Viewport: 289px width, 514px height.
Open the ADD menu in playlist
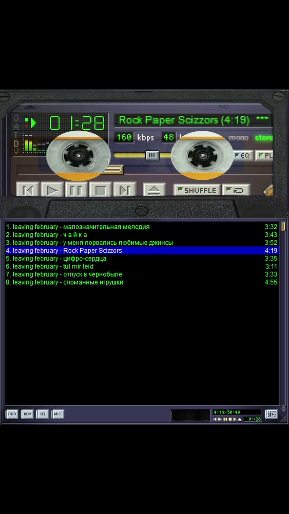click(12, 414)
